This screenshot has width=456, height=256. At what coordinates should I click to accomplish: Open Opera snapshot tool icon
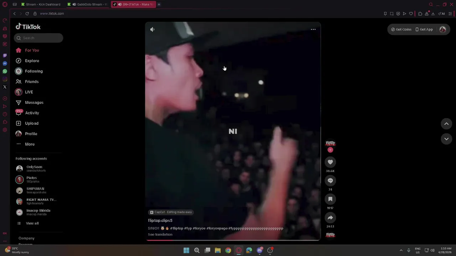click(x=392, y=14)
